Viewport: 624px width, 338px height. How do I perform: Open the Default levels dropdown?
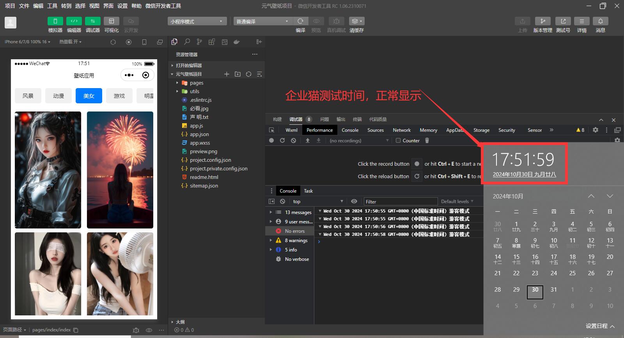tap(457, 201)
